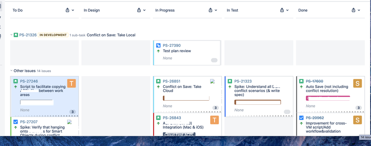Viewport: 371px width, 146px height.
Task: Click the '14 issues' count text
Action: 44,71
